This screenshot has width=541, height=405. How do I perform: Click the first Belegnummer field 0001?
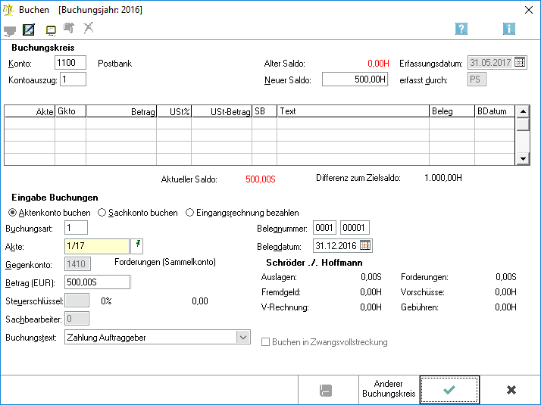[x=324, y=228]
